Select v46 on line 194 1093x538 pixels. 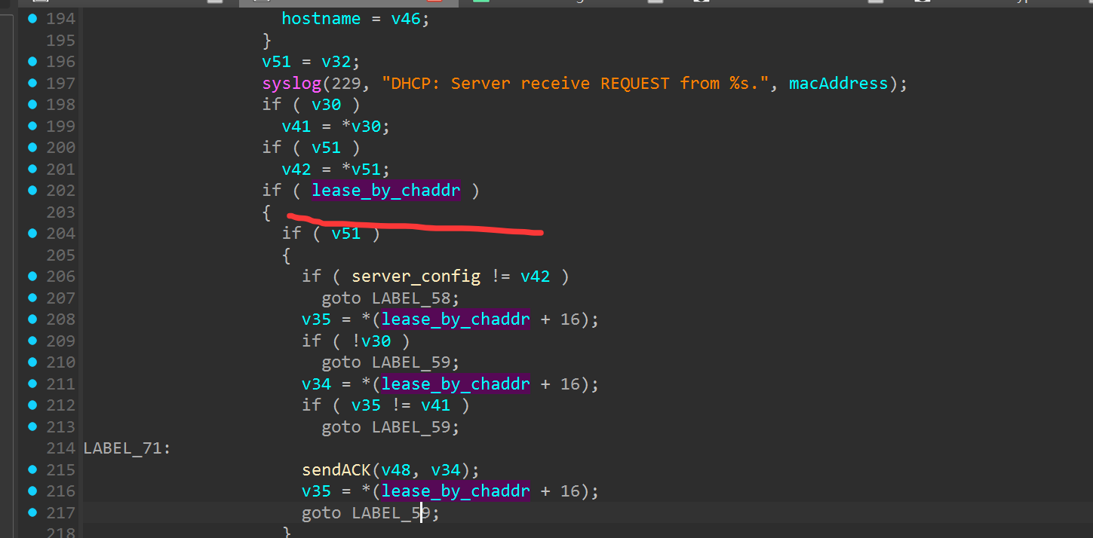(406, 19)
